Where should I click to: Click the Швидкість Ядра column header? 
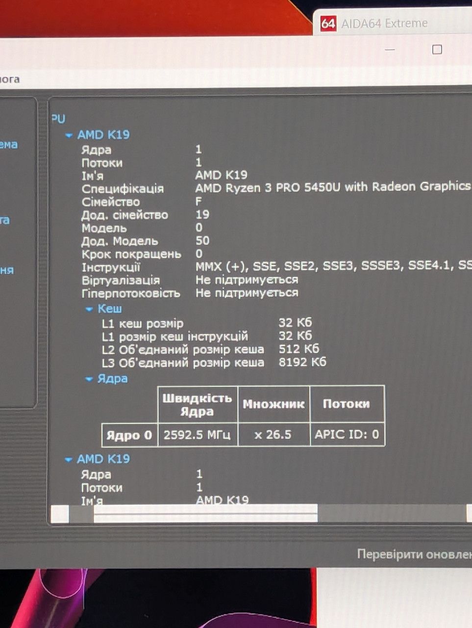coord(198,404)
